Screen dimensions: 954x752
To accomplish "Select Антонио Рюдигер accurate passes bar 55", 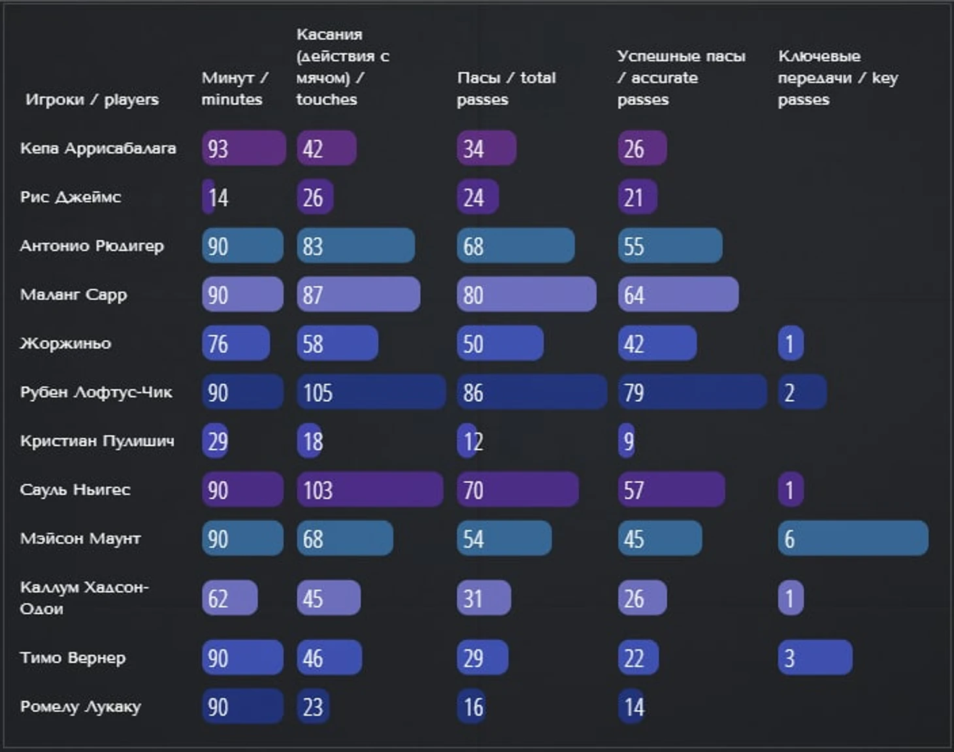I will pyautogui.click(x=670, y=246).
